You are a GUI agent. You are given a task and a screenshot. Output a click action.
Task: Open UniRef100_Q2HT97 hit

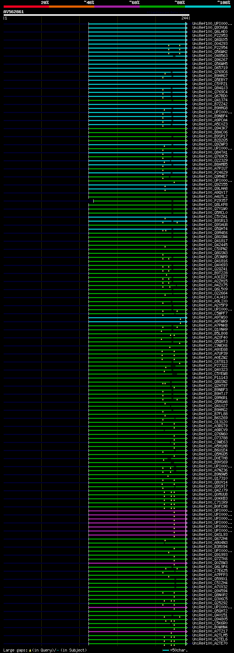coord(210,386)
